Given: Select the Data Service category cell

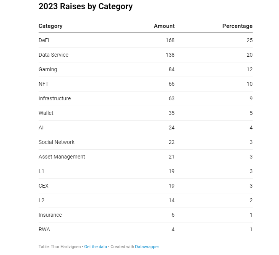Looking at the screenshot, I should (x=54, y=55).
